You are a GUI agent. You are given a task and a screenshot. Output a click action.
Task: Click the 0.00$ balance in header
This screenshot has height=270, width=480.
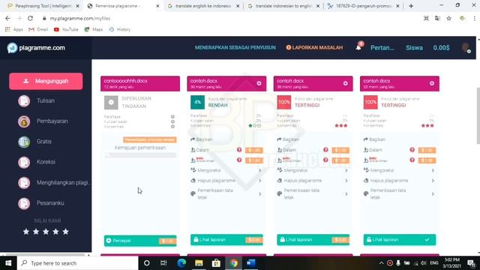[441, 48]
